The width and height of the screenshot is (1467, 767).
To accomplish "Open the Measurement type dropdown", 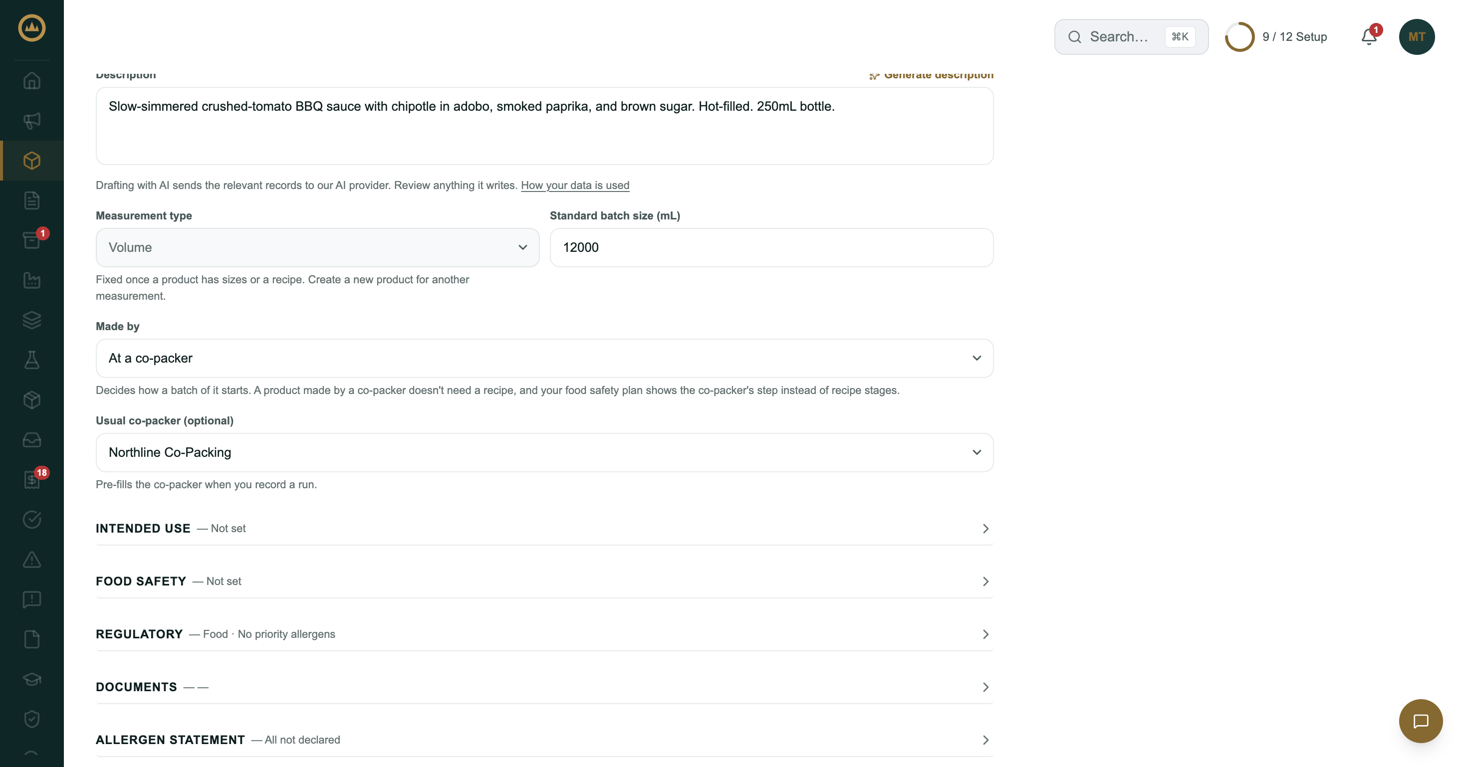I will point(317,247).
